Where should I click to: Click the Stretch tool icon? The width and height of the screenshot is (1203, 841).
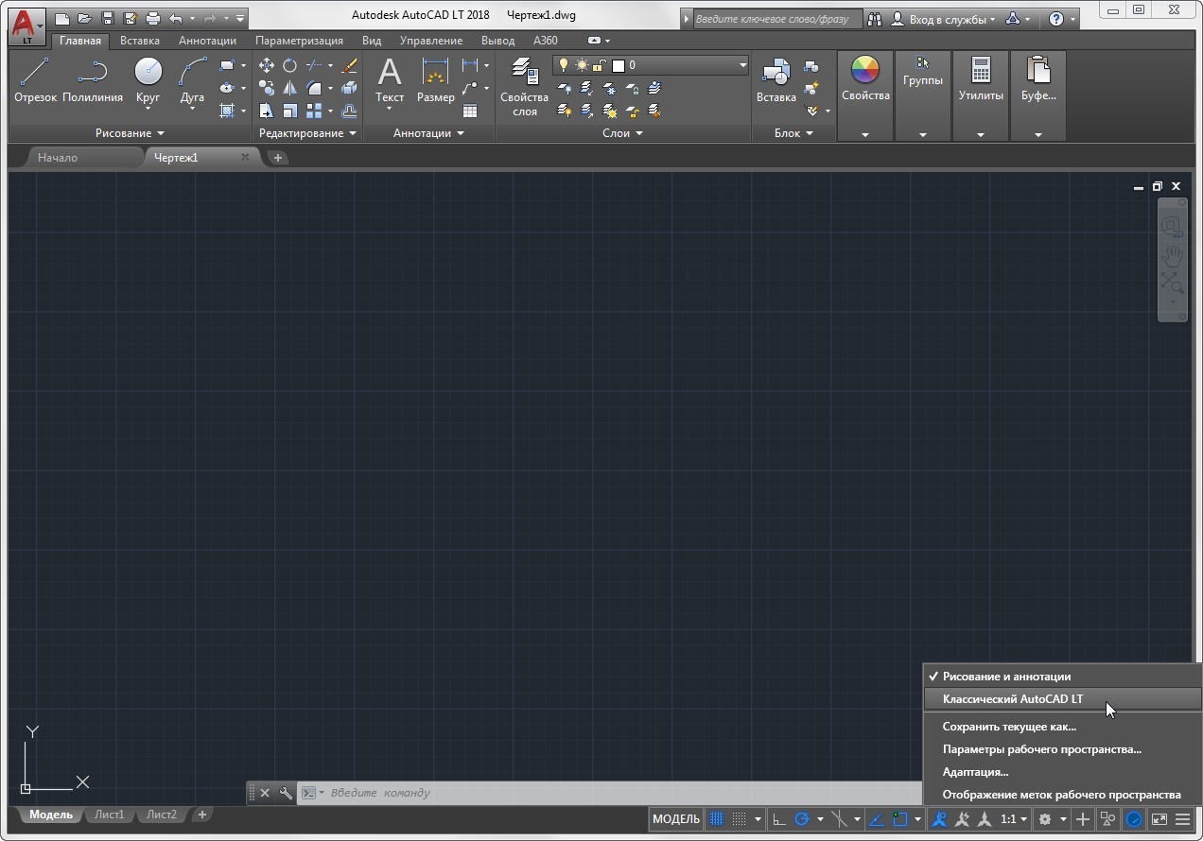coord(267,111)
